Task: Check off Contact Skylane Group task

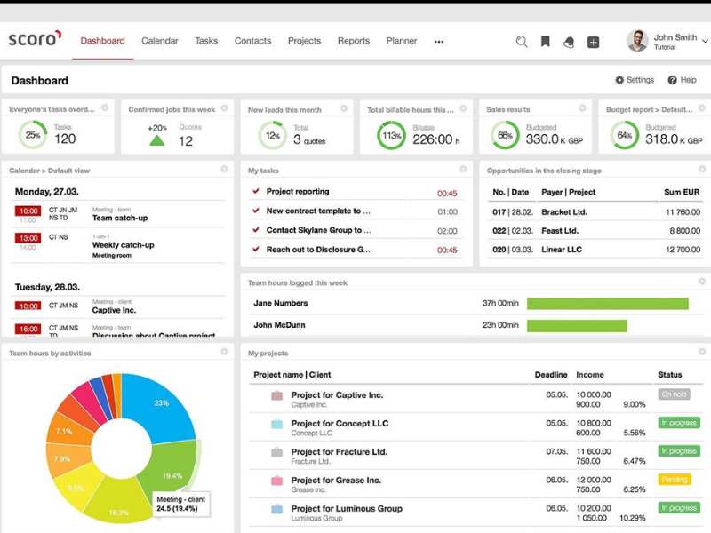Action: (x=256, y=230)
